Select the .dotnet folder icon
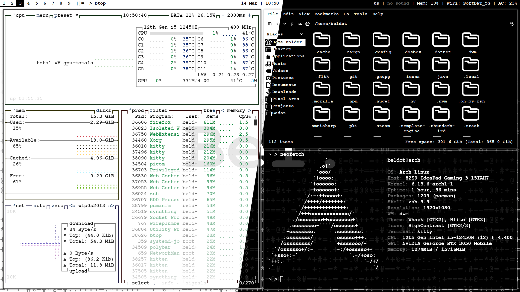Viewport: 520px width, 292px height. tap(441, 40)
